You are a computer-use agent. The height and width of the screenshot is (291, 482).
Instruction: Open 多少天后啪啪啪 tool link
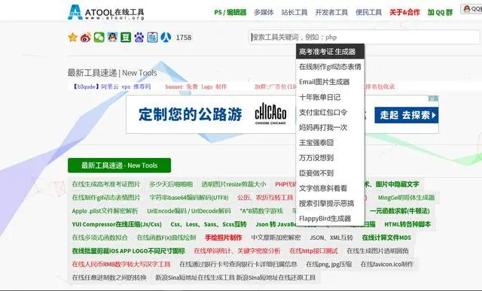pyautogui.click(x=171, y=184)
